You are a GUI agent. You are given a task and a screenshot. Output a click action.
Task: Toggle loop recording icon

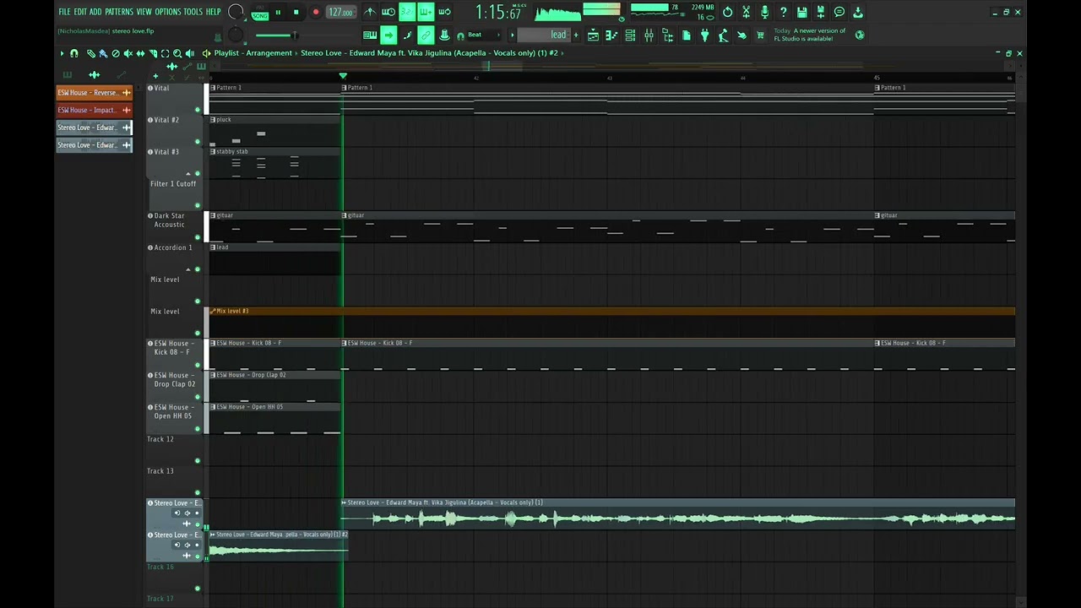click(x=444, y=12)
